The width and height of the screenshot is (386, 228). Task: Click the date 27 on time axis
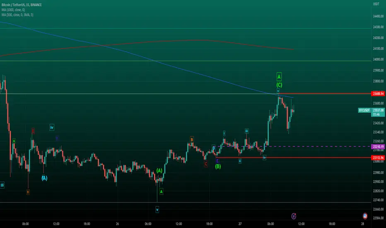click(240, 224)
